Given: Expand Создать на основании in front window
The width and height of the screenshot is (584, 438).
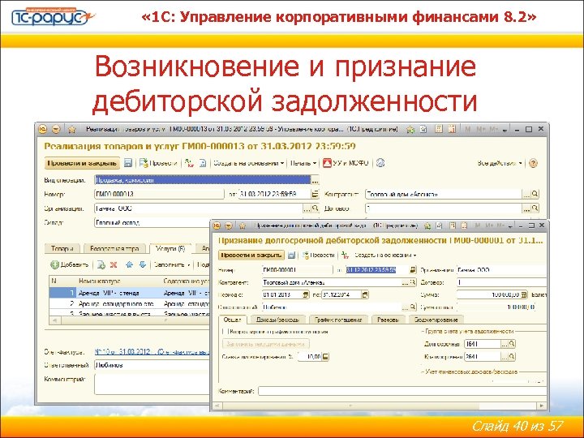Looking at the screenshot, I should [x=385, y=255].
